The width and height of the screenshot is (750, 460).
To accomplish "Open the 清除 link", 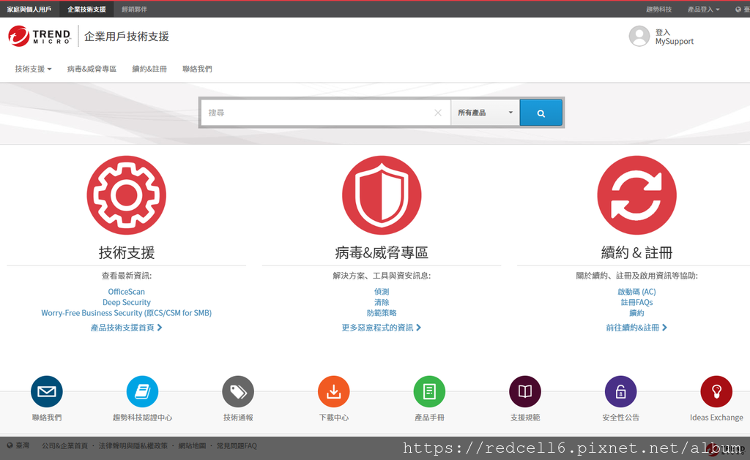I will coord(382,302).
